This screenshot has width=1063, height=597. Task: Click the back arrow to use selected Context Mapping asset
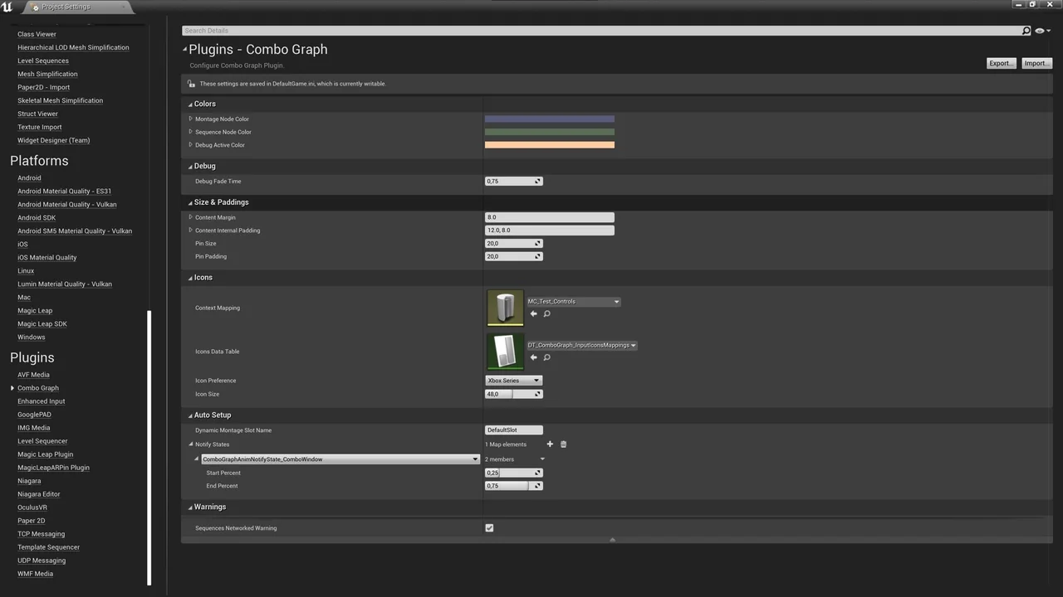[533, 313]
